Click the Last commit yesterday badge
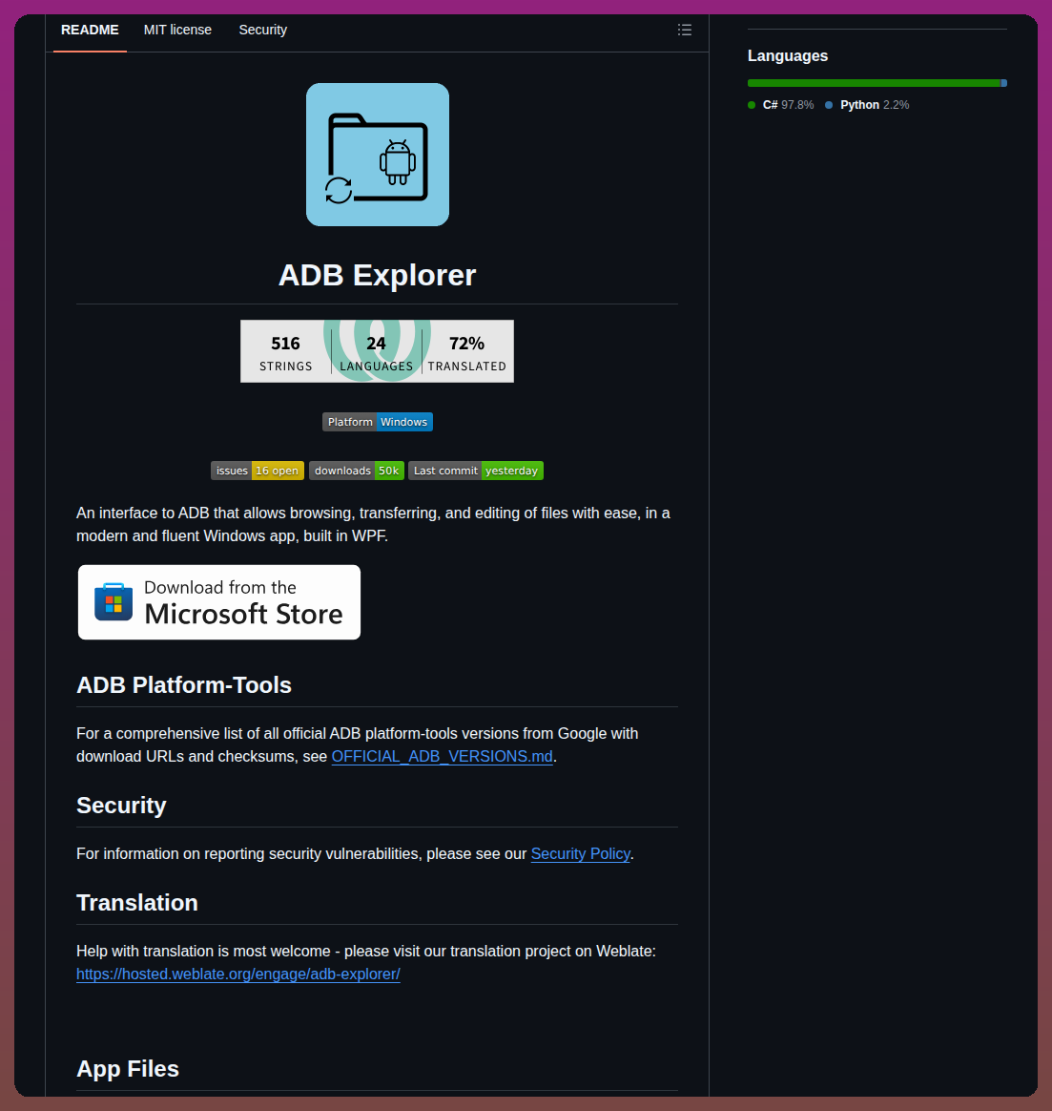 (476, 471)
